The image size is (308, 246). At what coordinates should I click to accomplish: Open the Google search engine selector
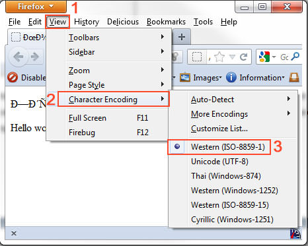(x=266, y=57)
